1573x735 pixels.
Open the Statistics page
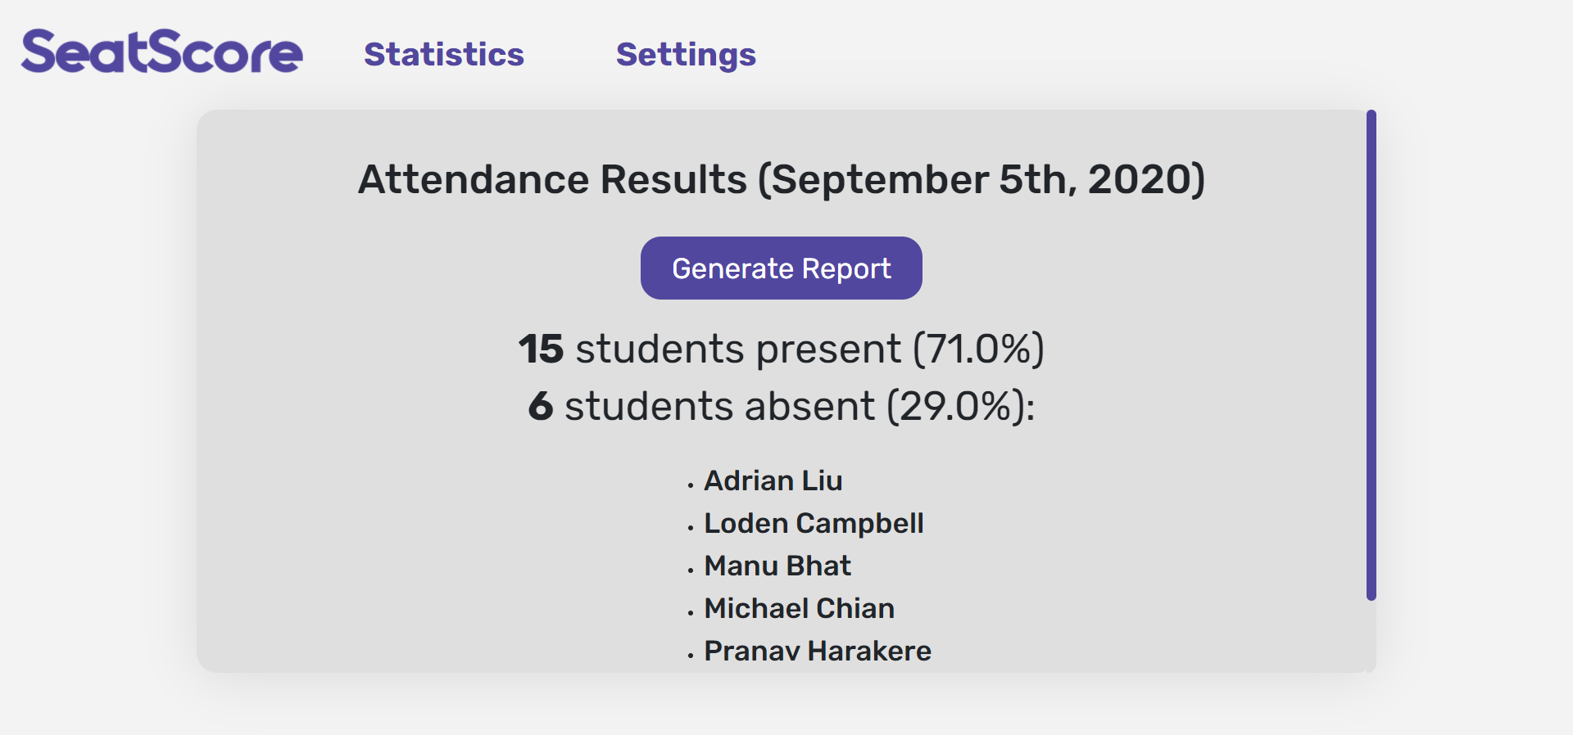[443, 54]
